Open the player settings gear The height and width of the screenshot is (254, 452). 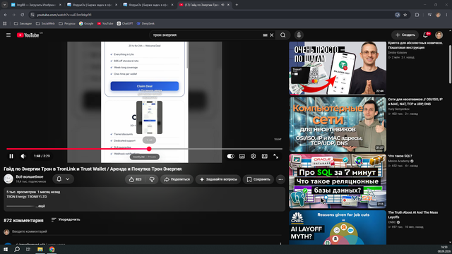coord(253,156)
